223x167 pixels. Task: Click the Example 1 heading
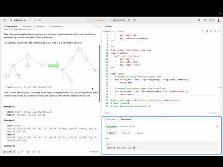(9, 107)
